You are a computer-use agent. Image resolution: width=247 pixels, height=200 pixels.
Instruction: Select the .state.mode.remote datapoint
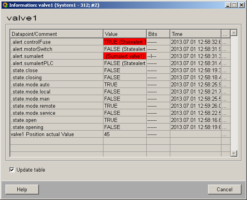[x=57, y=106]
